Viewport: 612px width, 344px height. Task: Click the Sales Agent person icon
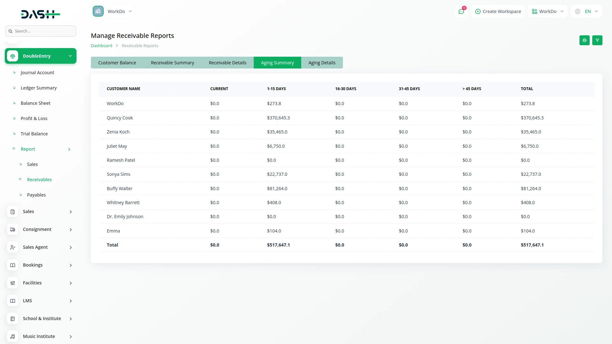pos(13,247)
